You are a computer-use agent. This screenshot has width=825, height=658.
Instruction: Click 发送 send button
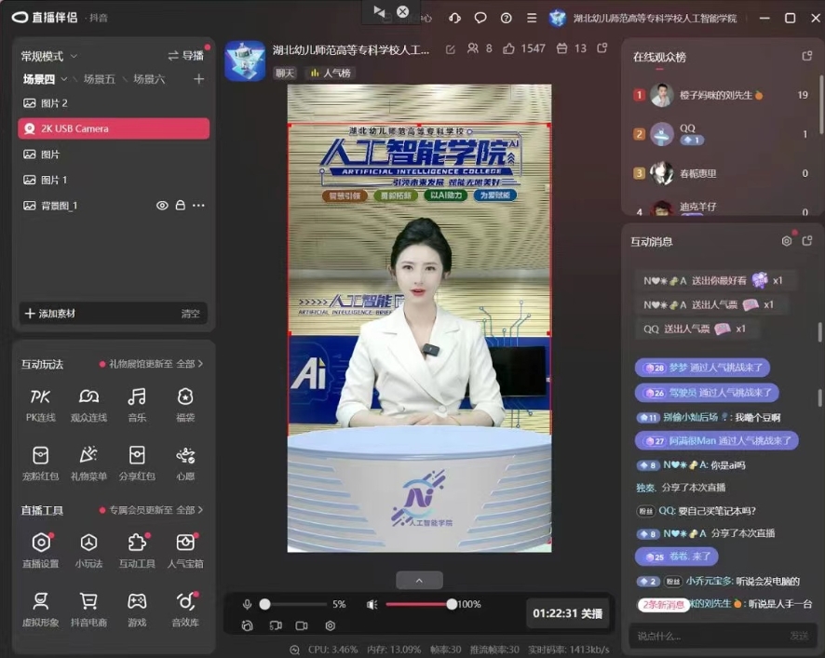[799, 636]
